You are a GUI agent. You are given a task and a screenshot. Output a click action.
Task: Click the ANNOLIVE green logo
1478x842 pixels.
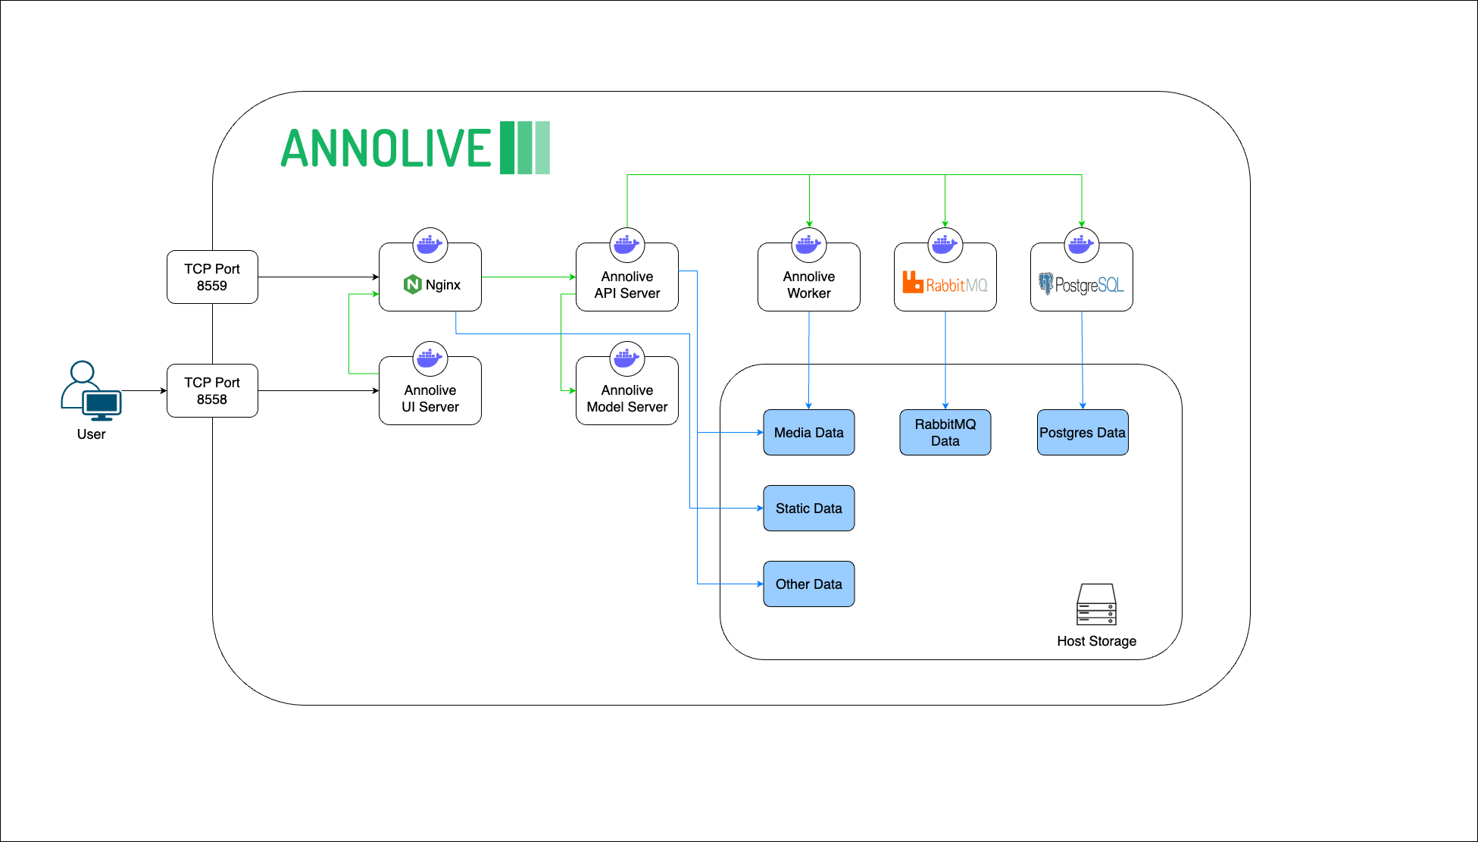[415, 148]
